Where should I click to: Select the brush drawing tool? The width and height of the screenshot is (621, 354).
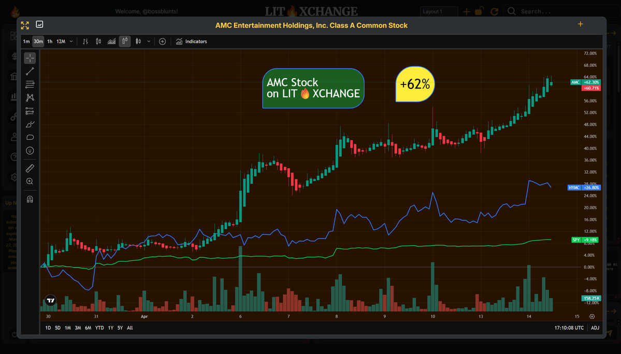pyautogui.click(x=30, y=124)
